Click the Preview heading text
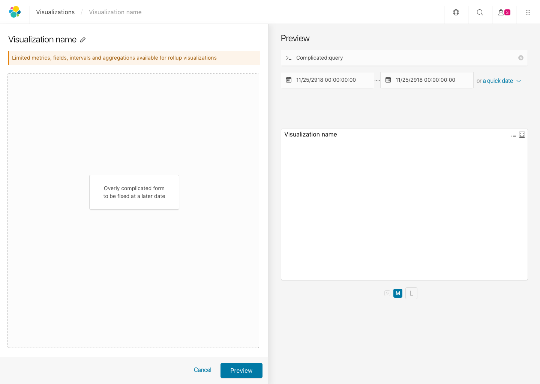540x384 pixels. coord(295,38)
